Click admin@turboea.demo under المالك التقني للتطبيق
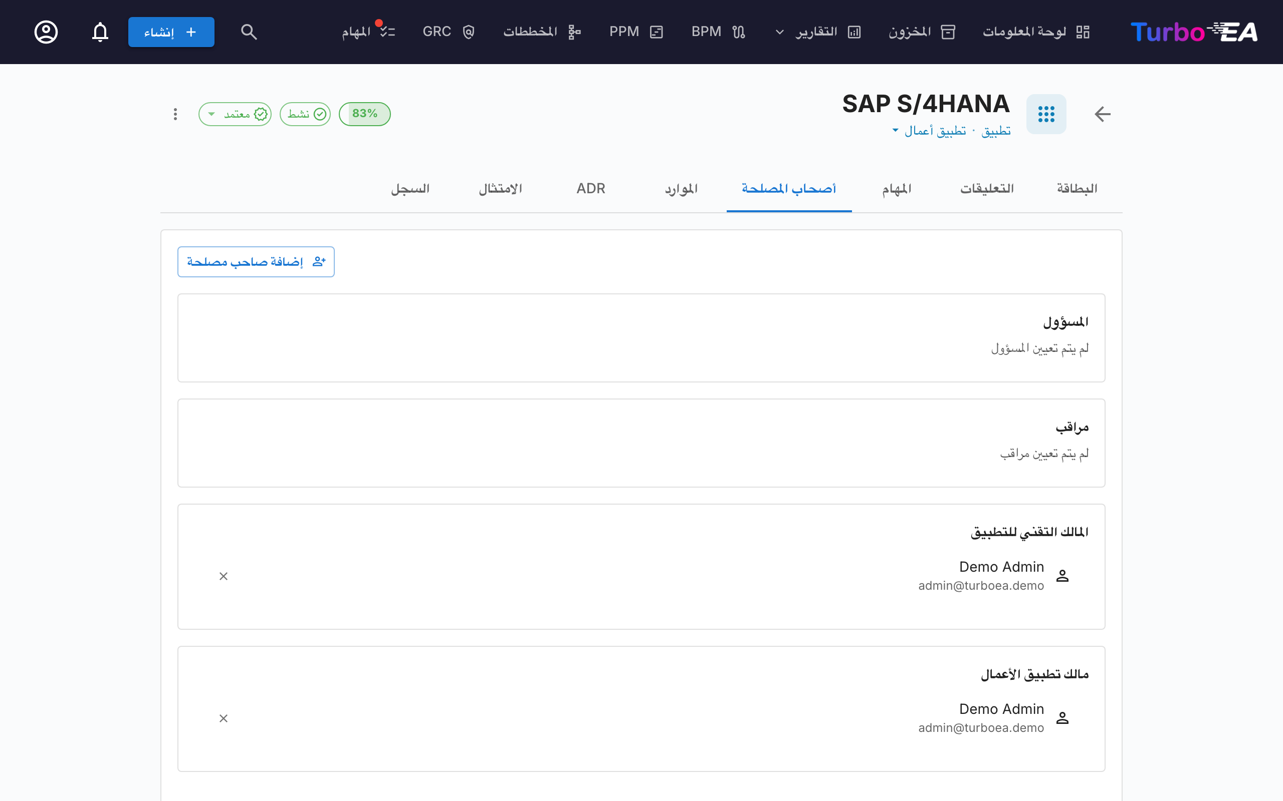The width and height of the screenshot is (1283, 801). 981,585
